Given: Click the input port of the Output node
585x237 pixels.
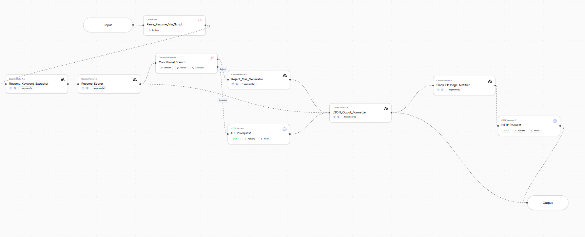Looking at the screenshot, I should [527, 203].
